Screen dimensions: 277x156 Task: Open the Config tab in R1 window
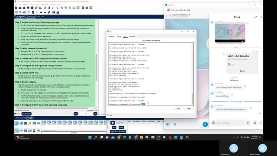(x=119, y=36)
